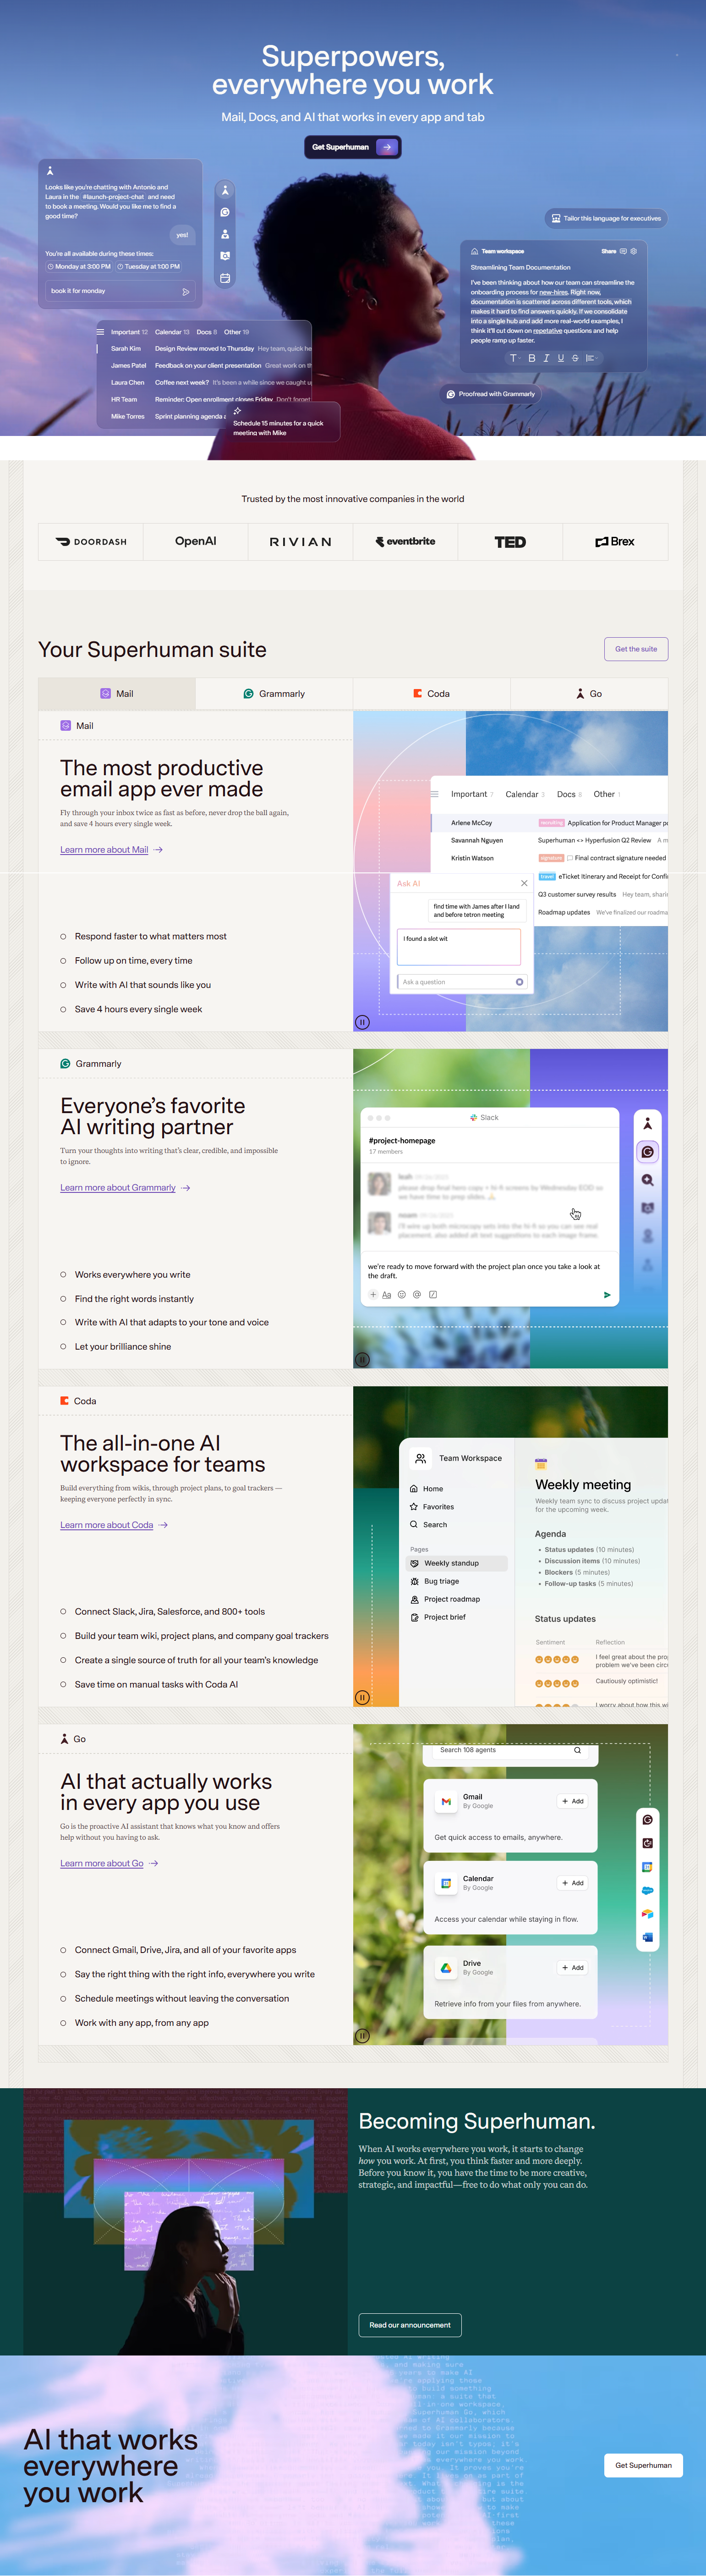This screenshot has width=706, height=2576.
Task: Switch to the Mail tab
Action: (117, 693)
